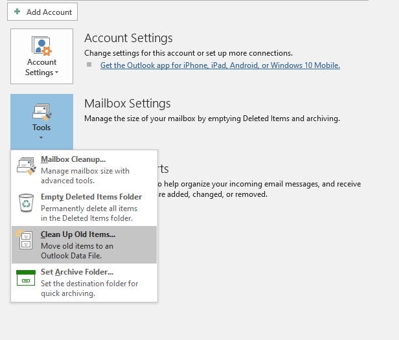Choose Mailbox Cleanup... from the Tools menu
This screenshot has width=399, height=340.
pos(73,159)
